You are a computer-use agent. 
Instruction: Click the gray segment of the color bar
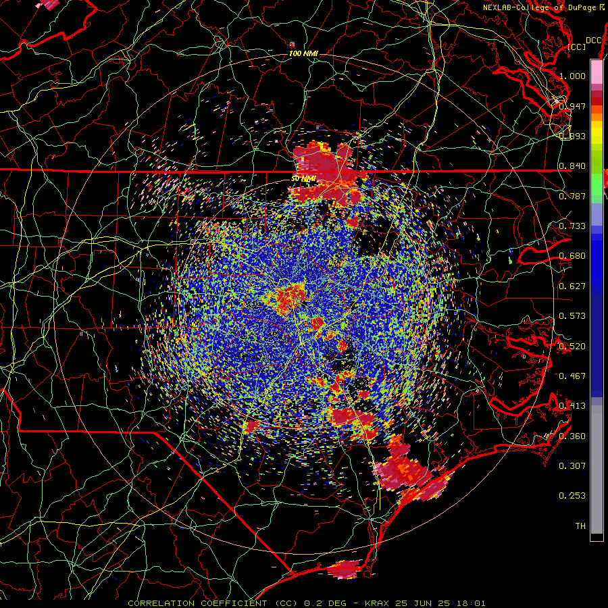[597, 468]
